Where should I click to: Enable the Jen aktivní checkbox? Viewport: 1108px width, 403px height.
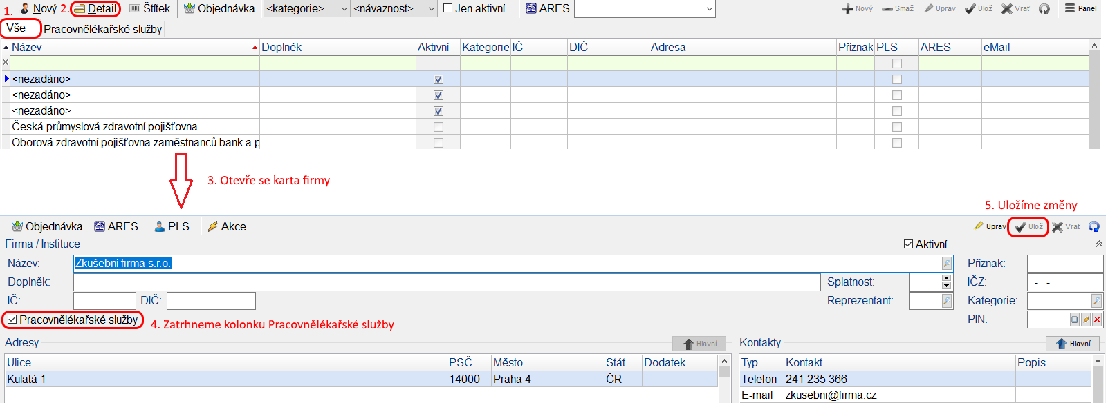(447, 8)
